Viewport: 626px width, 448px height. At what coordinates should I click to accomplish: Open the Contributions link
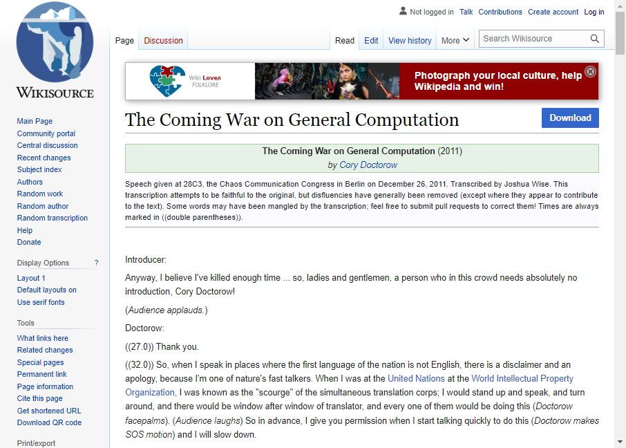tap(500, 12)
